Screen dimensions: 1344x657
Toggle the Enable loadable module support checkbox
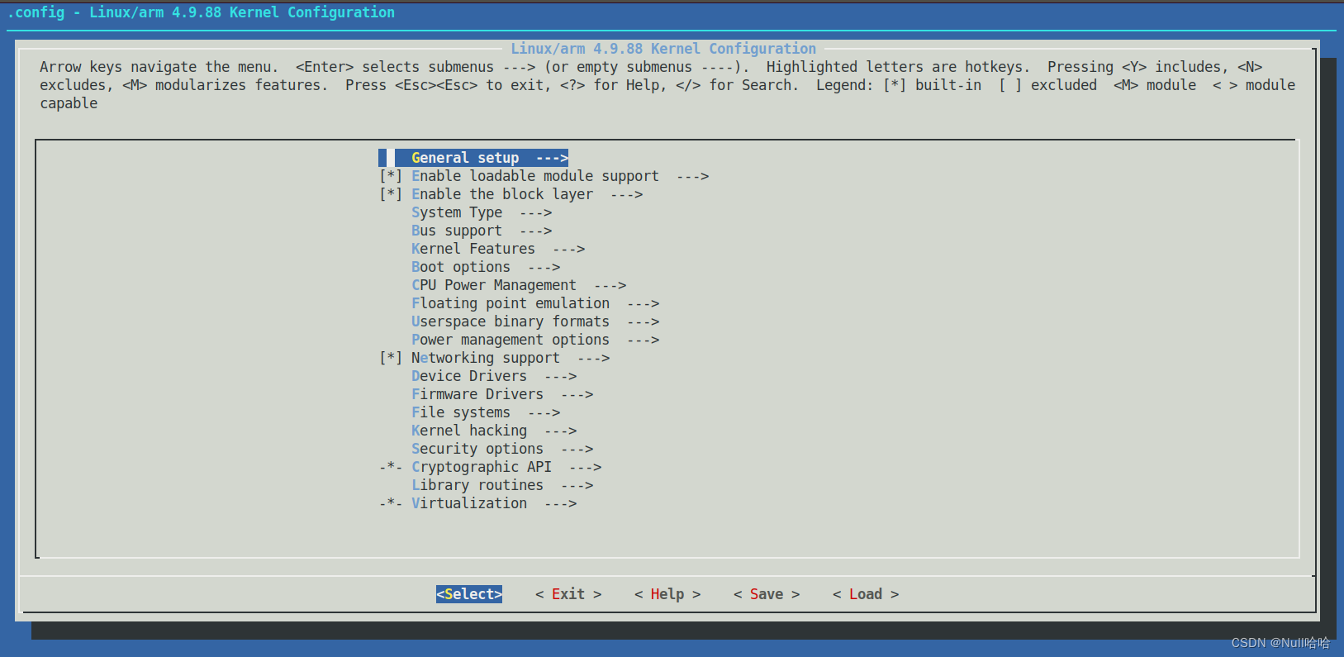pyautogui.click(x=391, y=176)
